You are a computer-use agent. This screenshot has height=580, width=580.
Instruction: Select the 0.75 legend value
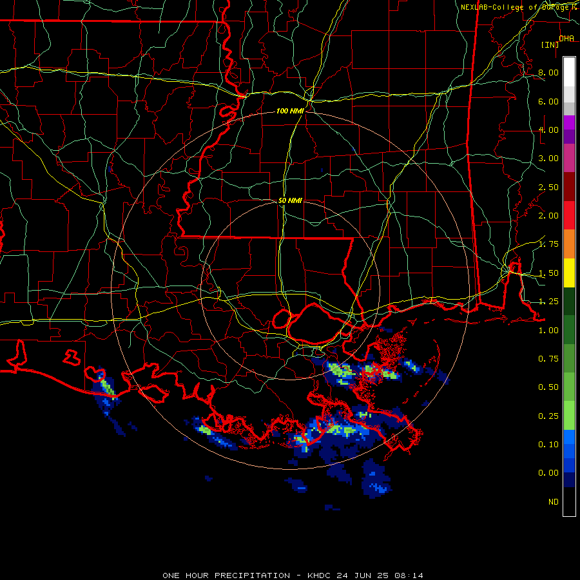pos(548,359)
